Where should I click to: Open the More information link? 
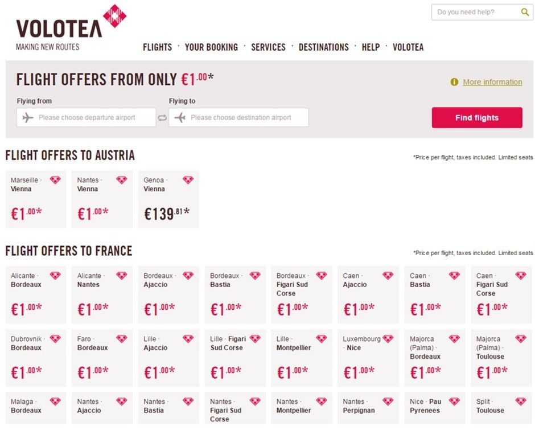point(492,82)
